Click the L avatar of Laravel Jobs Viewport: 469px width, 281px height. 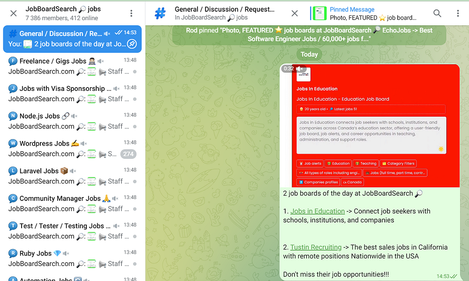[13, 171]
